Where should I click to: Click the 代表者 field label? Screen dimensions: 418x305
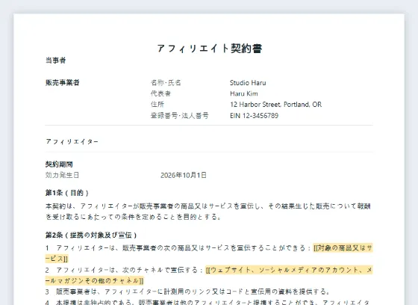160,93
